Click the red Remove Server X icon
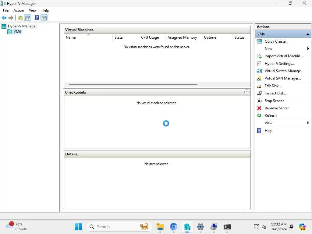312x234 pixels. click(x=259, y=108)
